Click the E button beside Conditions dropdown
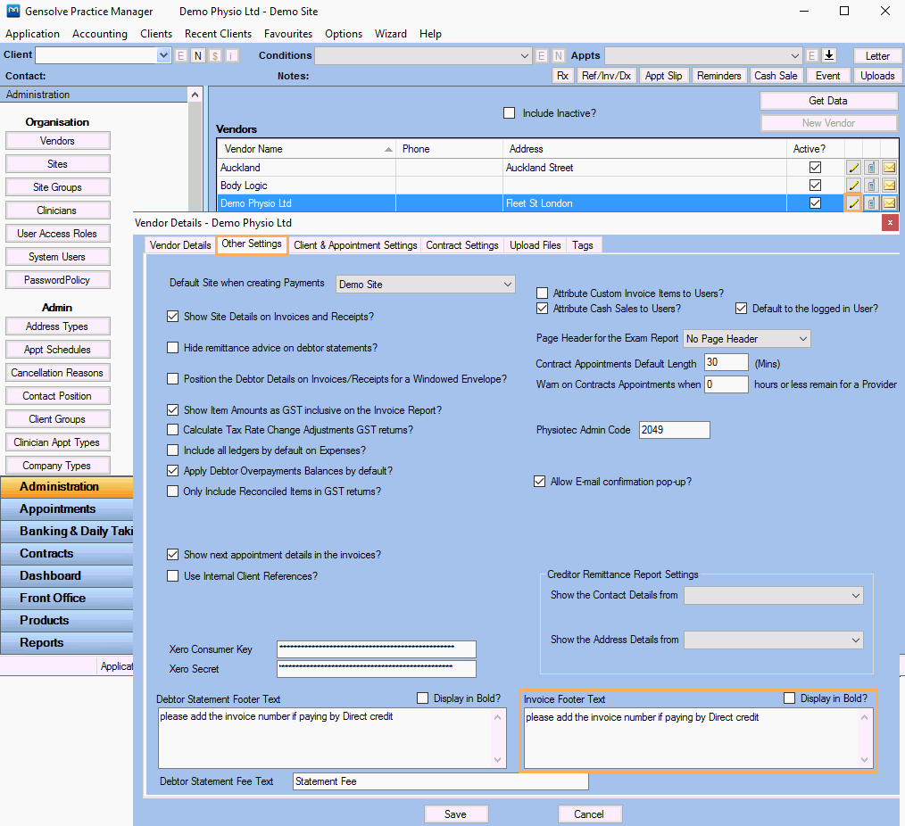Screen dimensions: 905x826 [x=542, y=55]
